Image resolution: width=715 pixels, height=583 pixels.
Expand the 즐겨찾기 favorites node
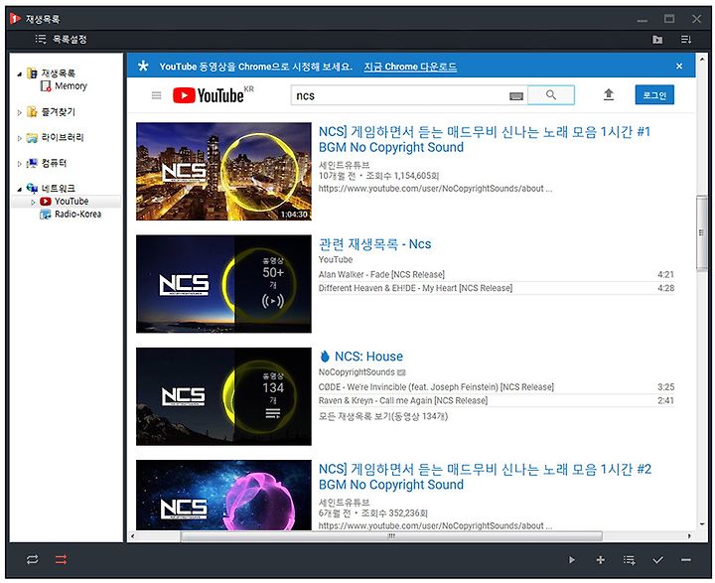[x=19, y=112]
